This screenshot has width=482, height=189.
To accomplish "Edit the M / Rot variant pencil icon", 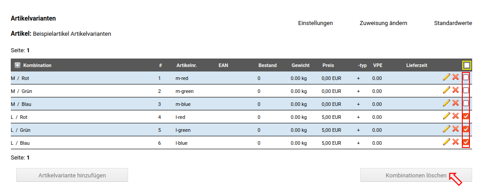I will point(446,77).
